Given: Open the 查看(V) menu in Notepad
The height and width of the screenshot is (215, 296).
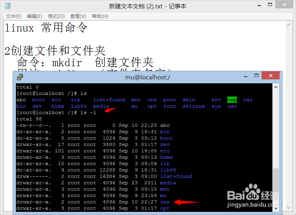Looking at the screenshot, I should pos(78,16).
